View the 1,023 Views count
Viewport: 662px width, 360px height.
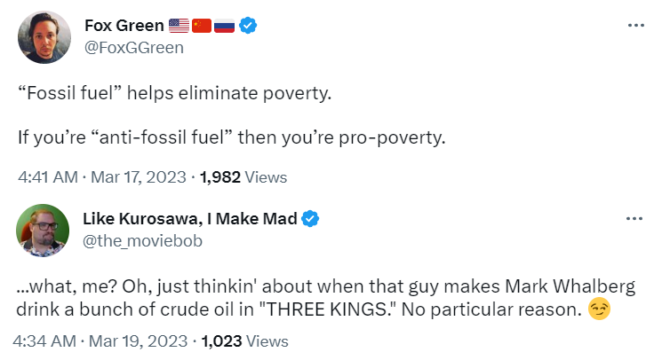(244, 340)
